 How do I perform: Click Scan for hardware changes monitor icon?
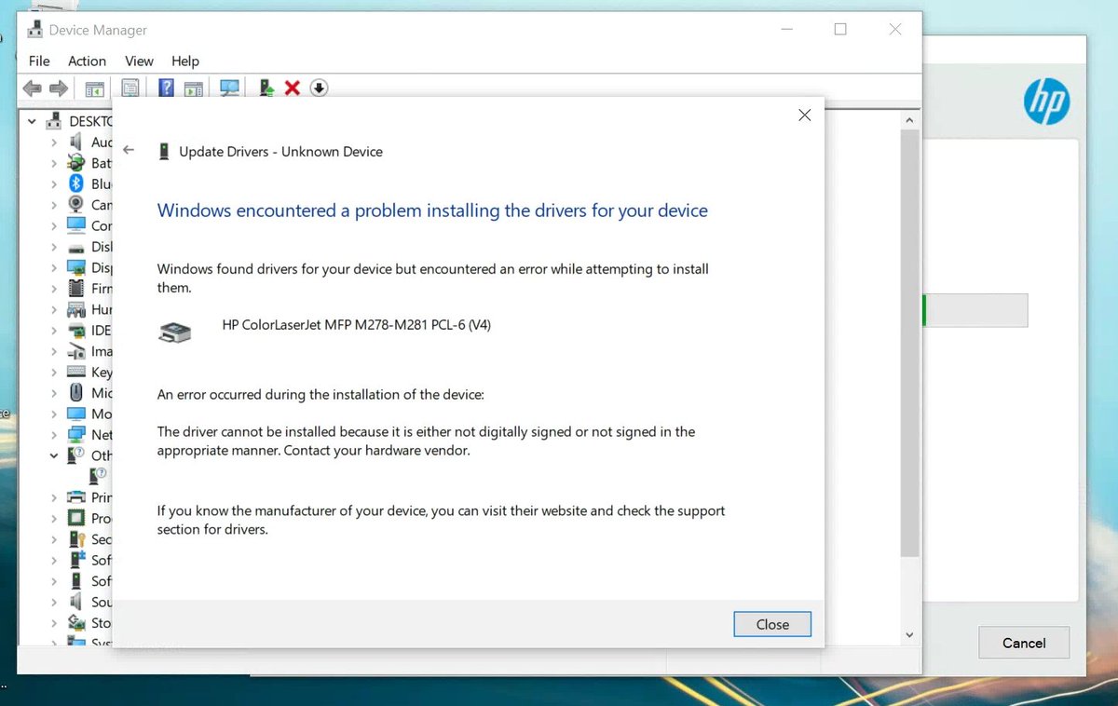(x=229, y=88)
